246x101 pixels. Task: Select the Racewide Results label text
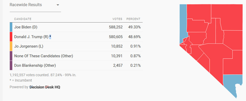(x=26, y=5)
